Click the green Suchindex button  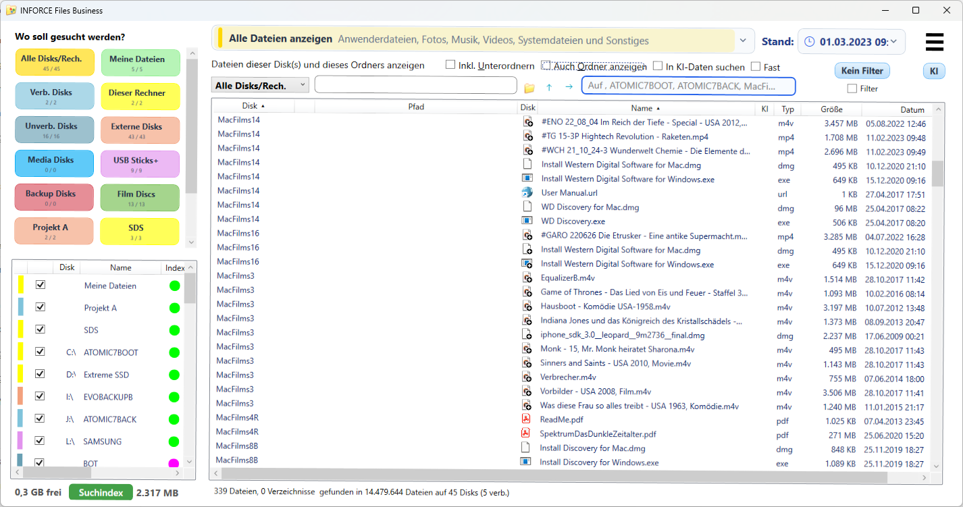[x=101, y=492]
